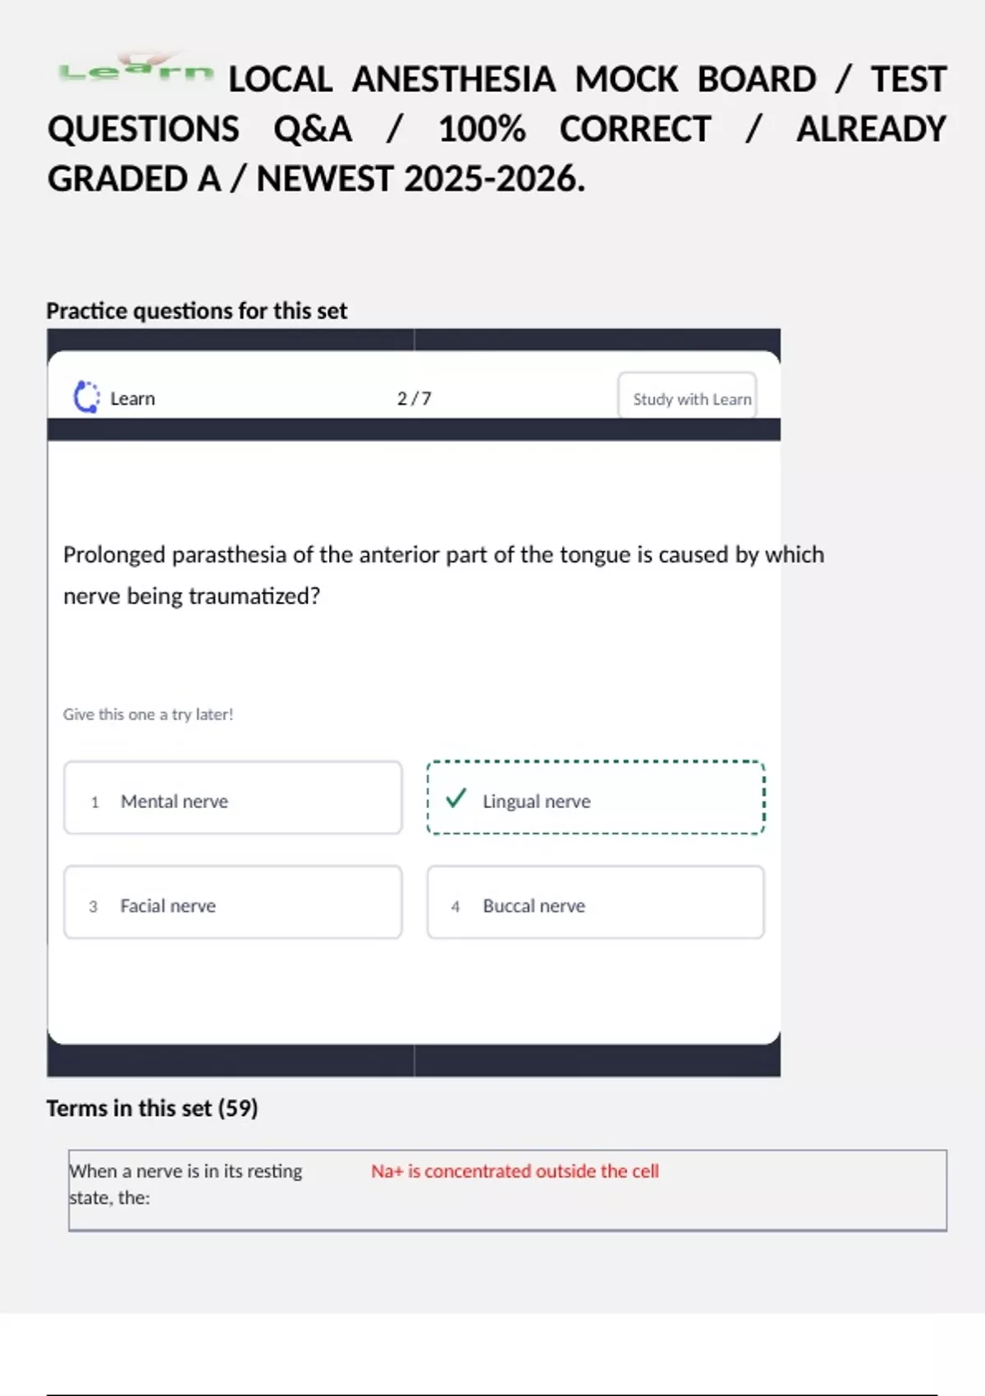Click the red "Na+ is concentrated outside the cell" answer

tap(515, 1171)
